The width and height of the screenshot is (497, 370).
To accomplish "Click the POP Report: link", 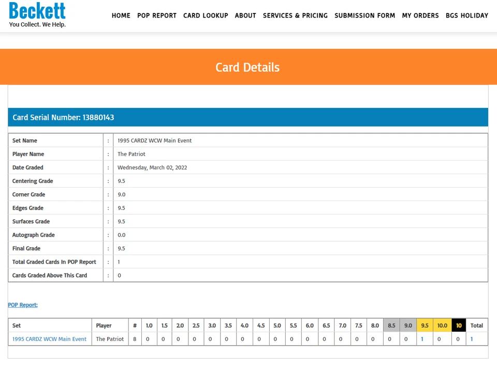I will (x=23, y=305).
